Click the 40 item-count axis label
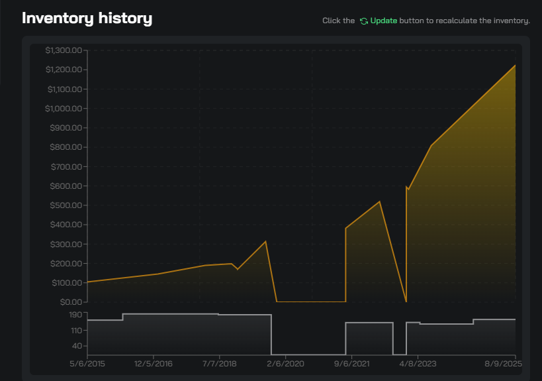This screenshot has width=542, height=381. pos(77,346)
